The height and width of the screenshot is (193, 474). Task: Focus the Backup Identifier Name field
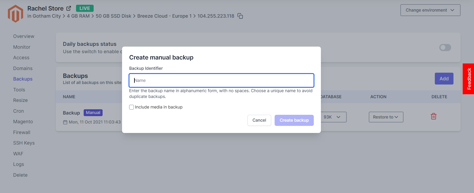click(221, 80)
